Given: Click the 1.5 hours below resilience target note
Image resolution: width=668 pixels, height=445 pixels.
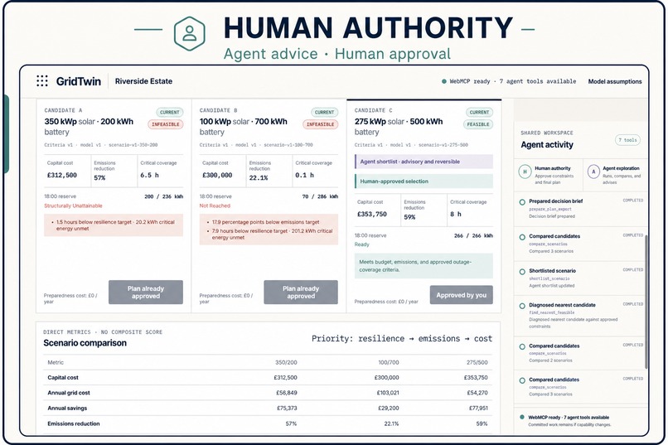Looking at the screenshot, I should [x=115, y=225].
